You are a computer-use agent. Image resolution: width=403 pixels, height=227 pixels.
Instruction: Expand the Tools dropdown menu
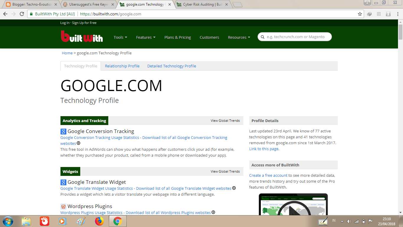click(x=120, y=37)
